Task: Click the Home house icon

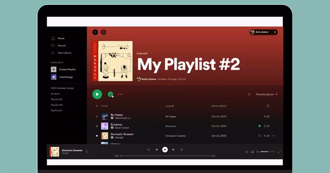Action: (53, 38)
